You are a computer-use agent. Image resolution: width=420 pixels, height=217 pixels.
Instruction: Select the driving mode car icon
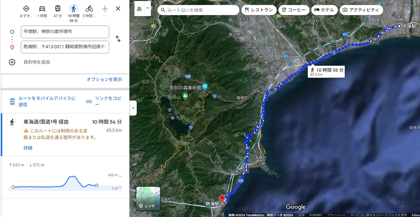pos(42,9)
